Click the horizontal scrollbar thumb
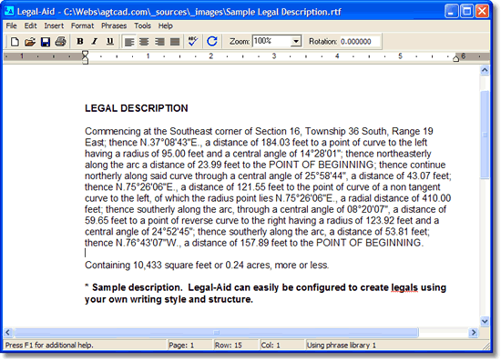Screen dimensions: 501x361 tap(216, 333)
